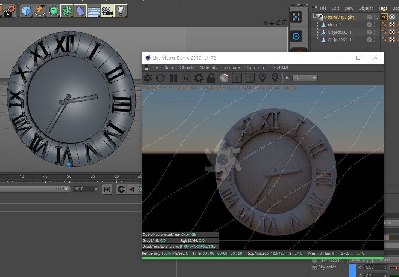
Task: Add a Camera object
Action: 107,11
